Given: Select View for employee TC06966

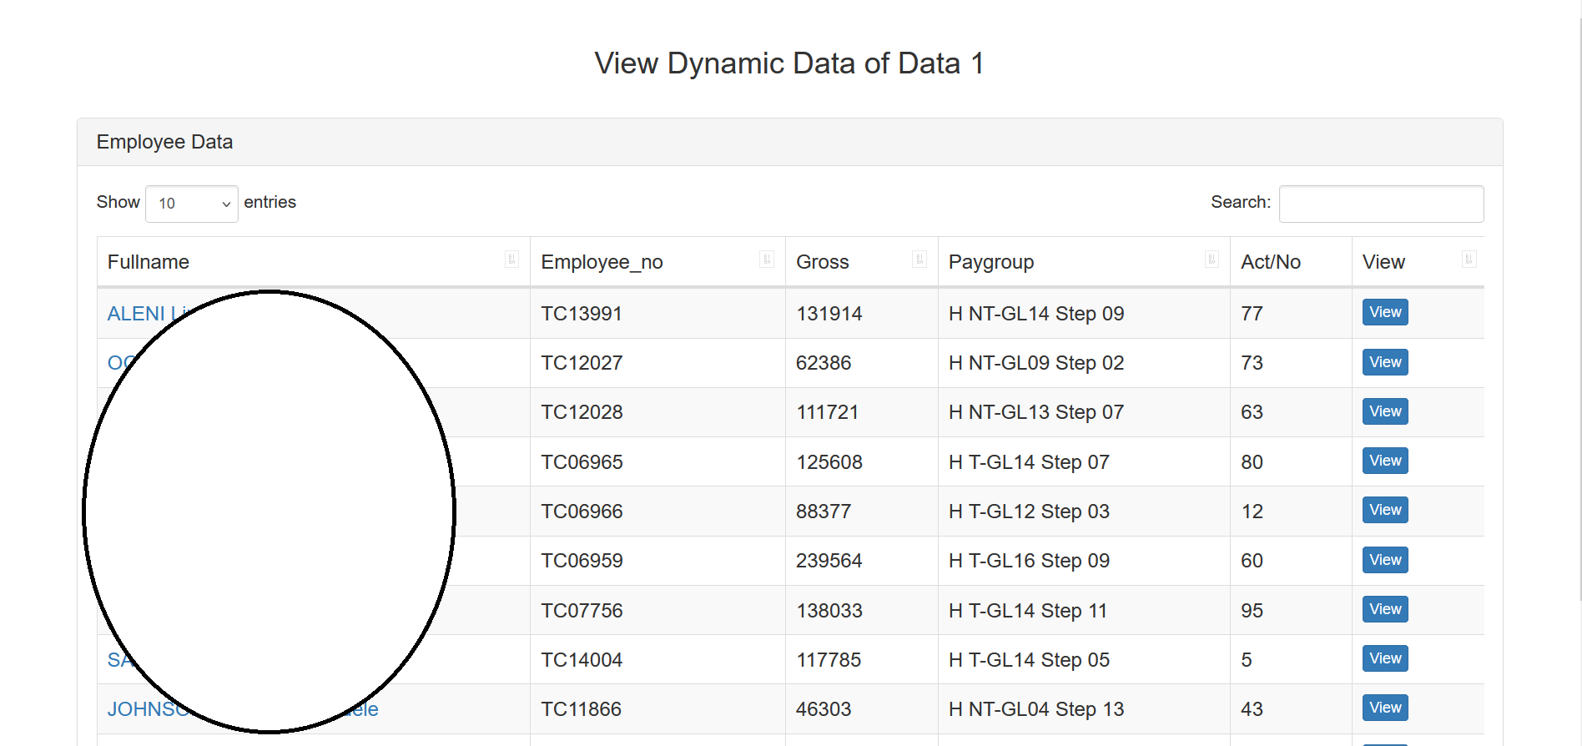Looking at the screenshot, I should [x=1384, y=510].
